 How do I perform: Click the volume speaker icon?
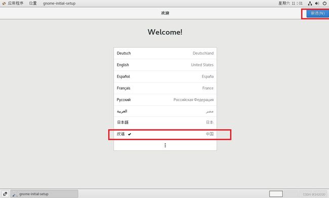[317, 4]
